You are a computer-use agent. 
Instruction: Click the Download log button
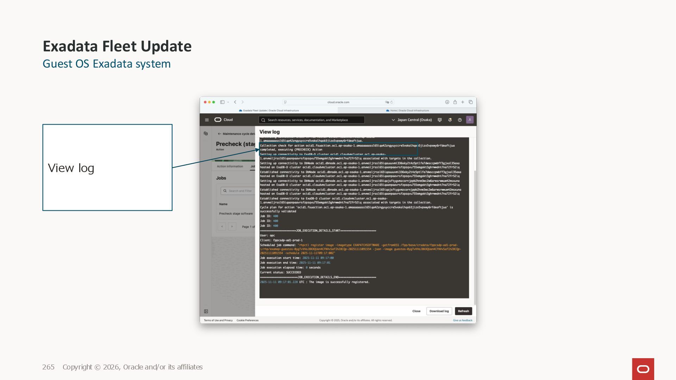439,311
